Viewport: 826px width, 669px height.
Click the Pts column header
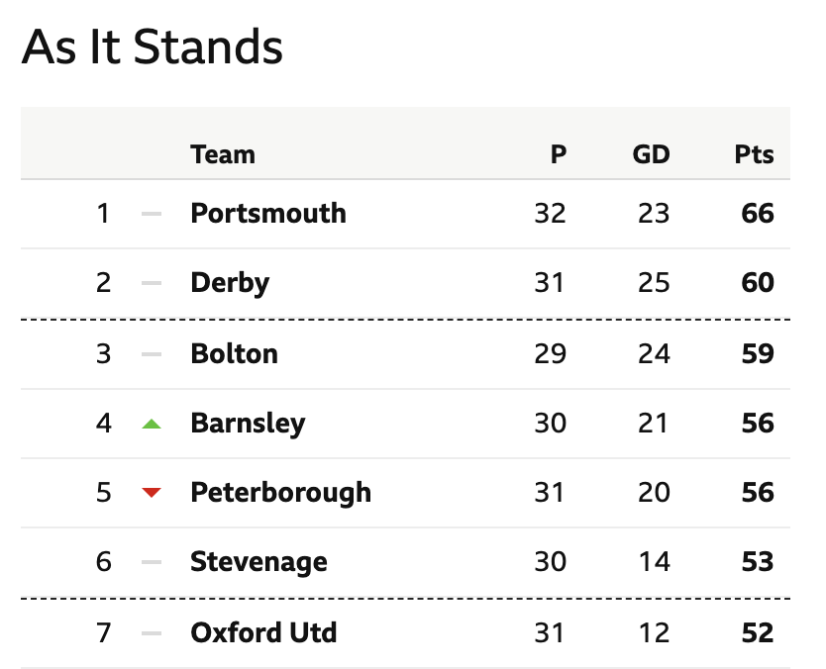point(755,154)
